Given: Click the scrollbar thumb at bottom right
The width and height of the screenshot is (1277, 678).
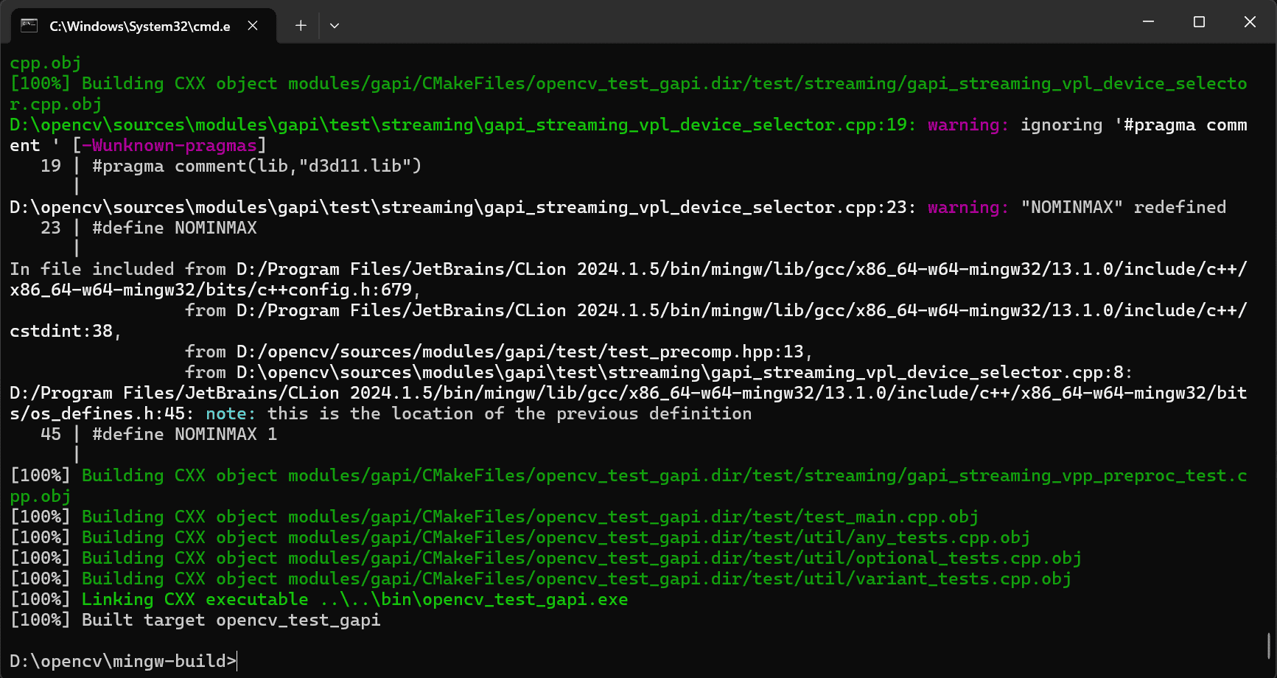Looking at the screenshot, I should click(1269, 646).
